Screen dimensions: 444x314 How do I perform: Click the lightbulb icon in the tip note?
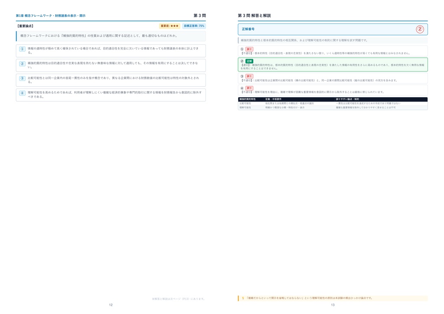point(243,298)
